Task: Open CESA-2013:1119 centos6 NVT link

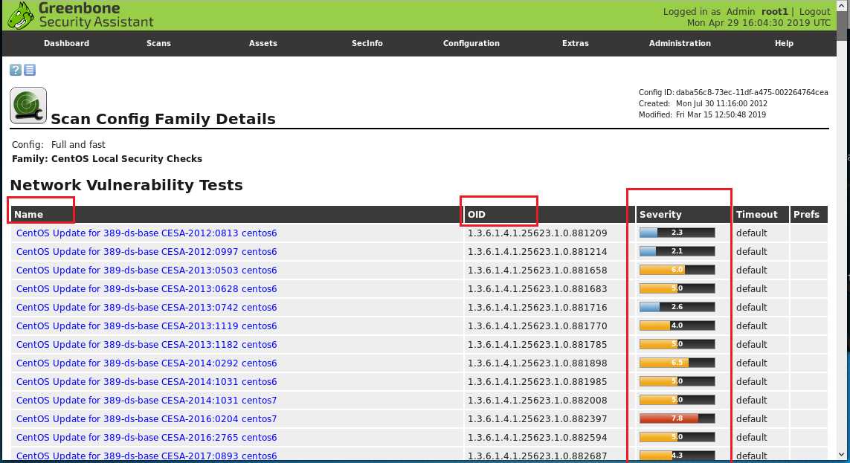Action: 147,326
